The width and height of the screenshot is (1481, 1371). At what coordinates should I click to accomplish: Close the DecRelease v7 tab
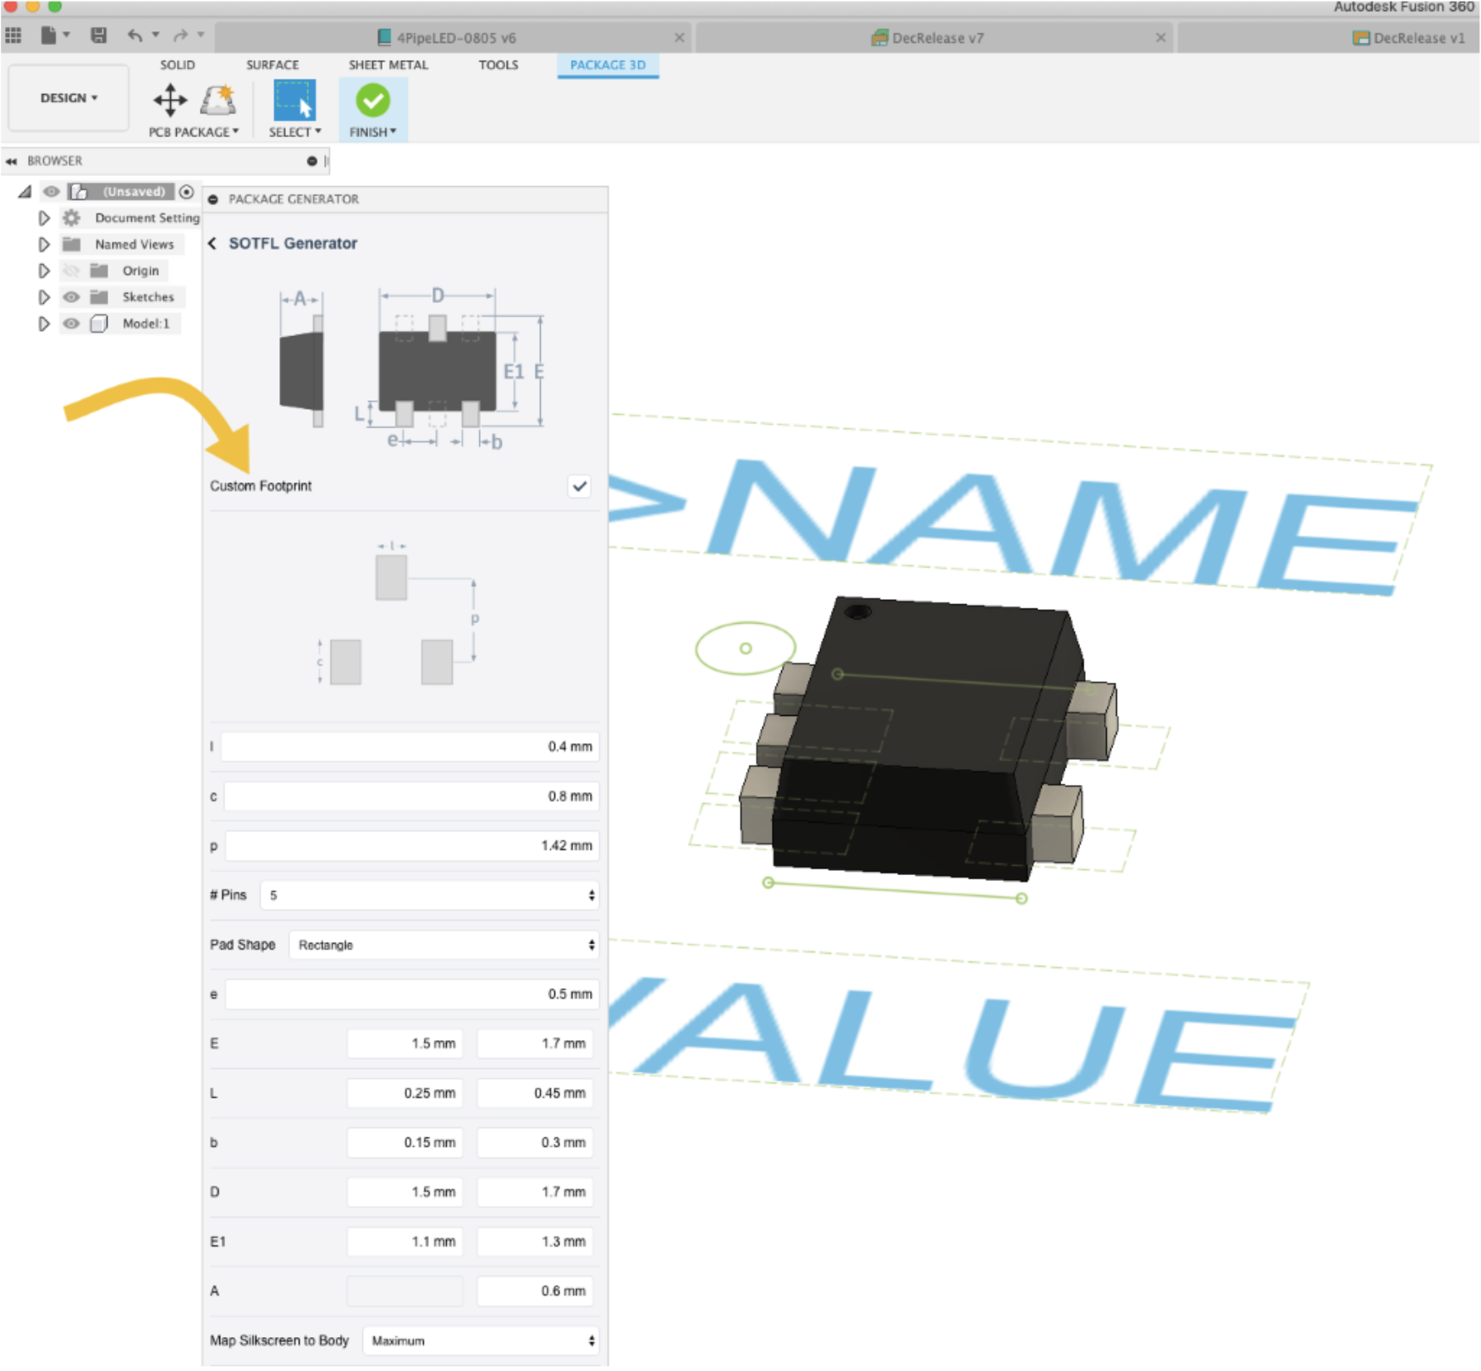coord(1161,38)
